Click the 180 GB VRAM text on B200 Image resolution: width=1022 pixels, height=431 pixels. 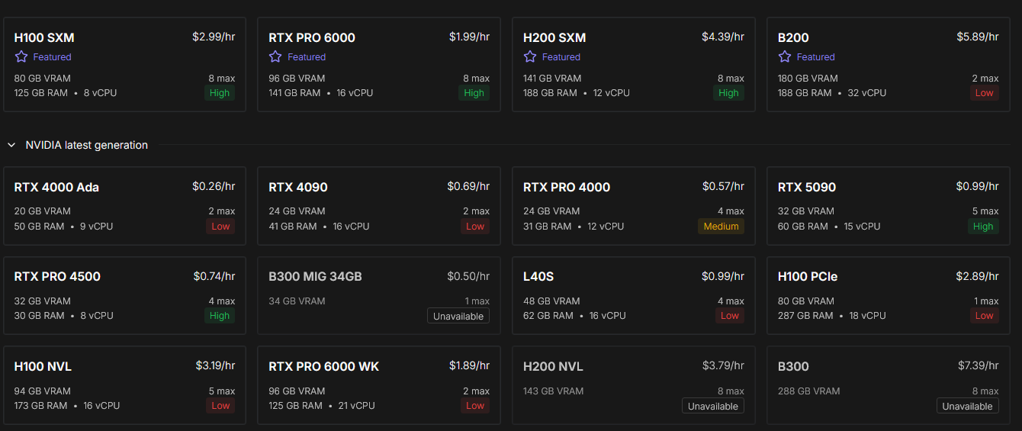click(x=808, y=79)
